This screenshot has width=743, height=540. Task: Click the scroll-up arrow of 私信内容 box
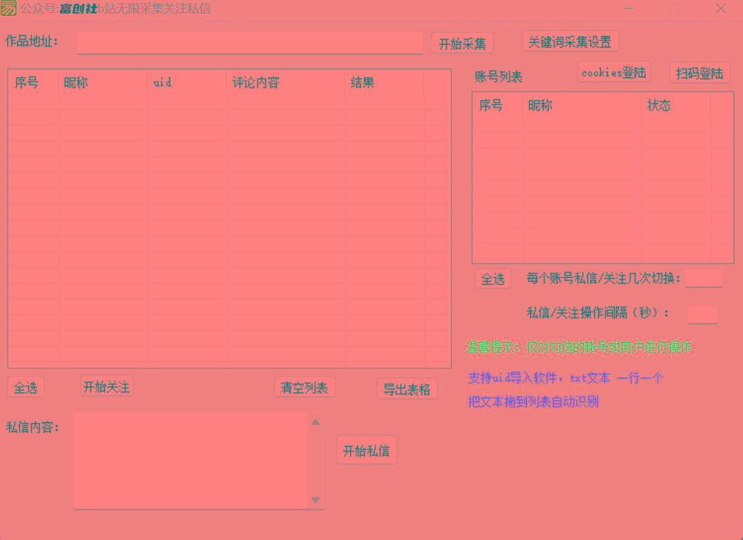pos(316,421)
